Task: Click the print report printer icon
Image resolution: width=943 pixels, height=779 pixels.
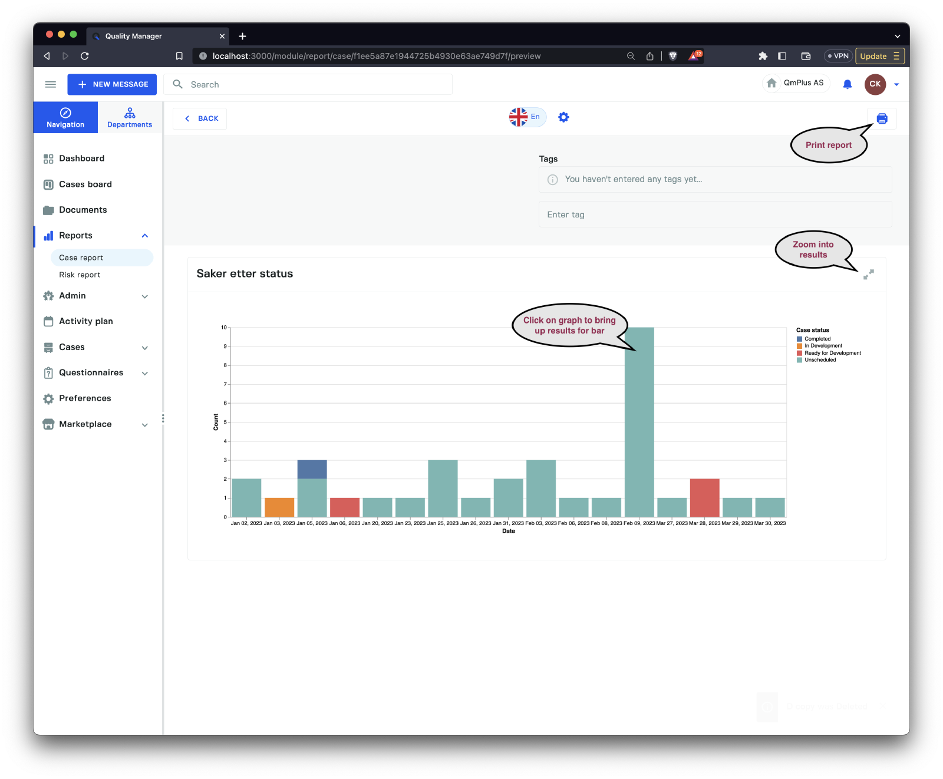Action: tap(882, 118)
